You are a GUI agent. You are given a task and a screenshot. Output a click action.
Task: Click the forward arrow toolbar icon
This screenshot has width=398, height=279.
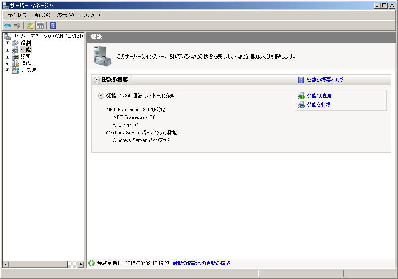click(17, 26)
